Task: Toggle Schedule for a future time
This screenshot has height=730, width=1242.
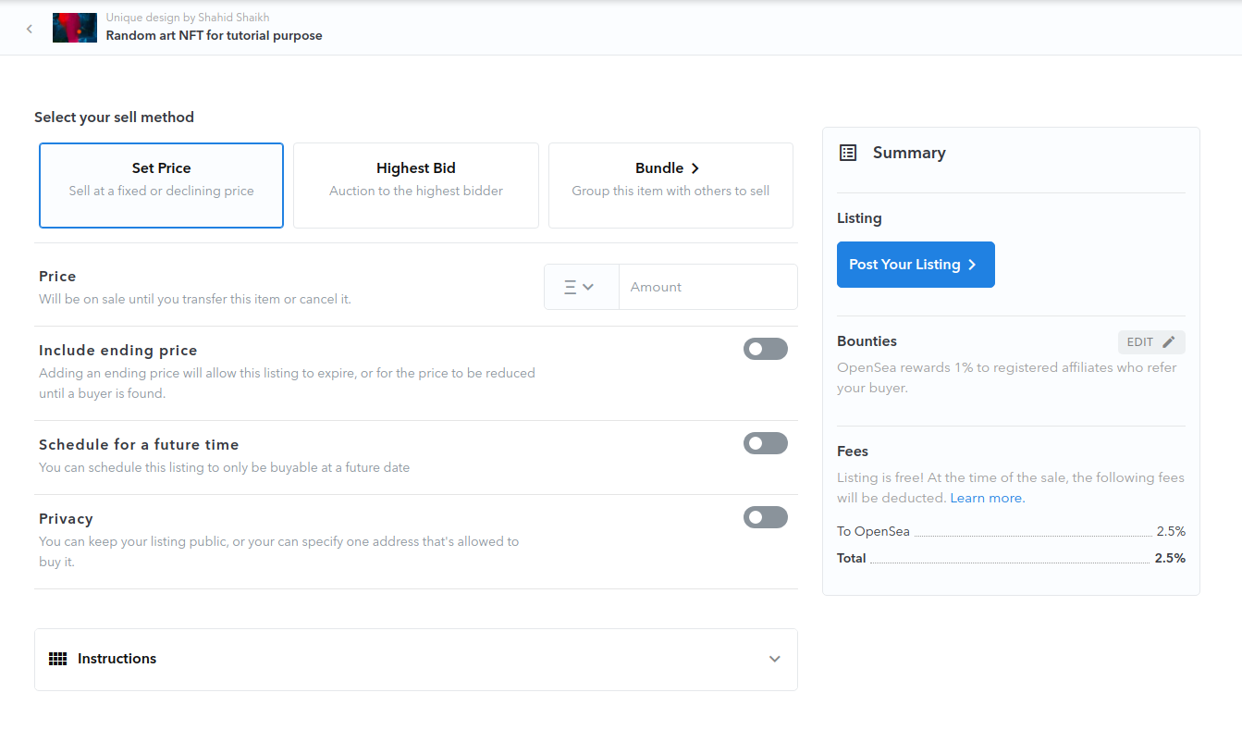Action: point(766,443)
